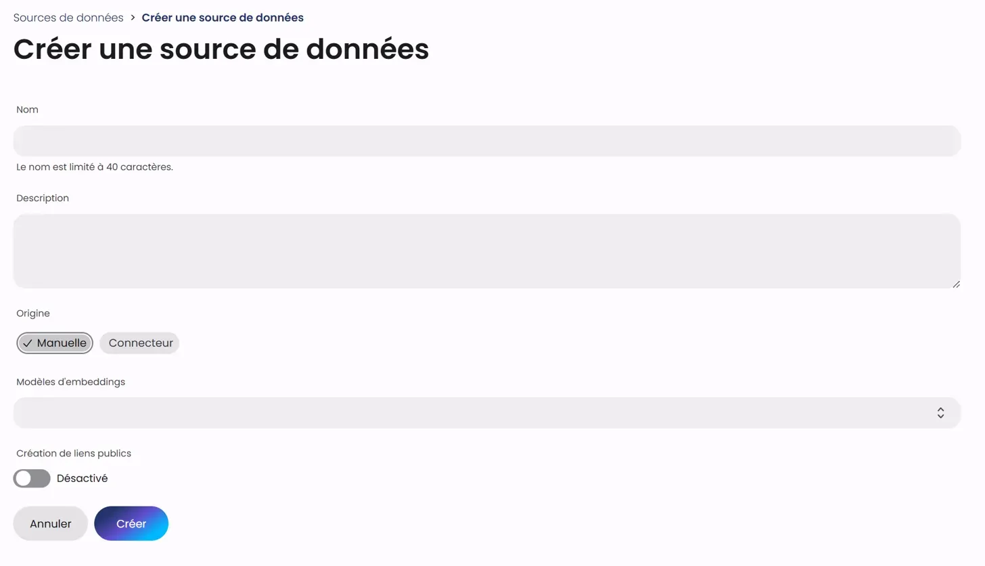Cancel with the Annuler button
Screen dimensions: 985x566
tap(51, 524)
